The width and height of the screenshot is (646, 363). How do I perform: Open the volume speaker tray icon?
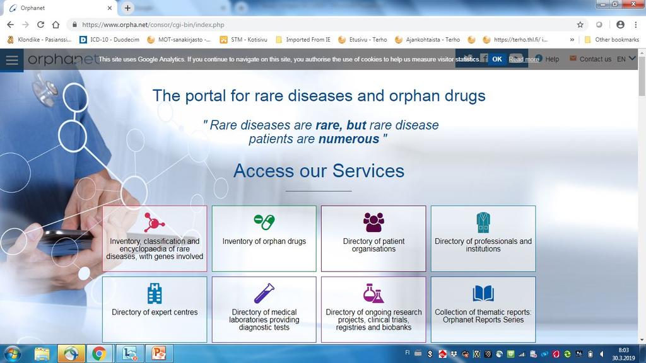tap(602, 354)
